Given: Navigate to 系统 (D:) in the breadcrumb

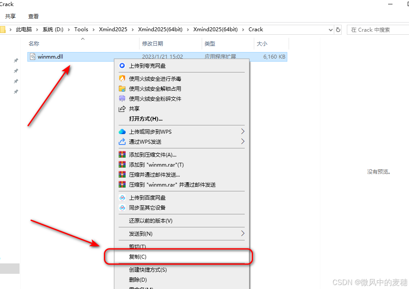Looking at the screenshot, I should (x=53, y=30).
